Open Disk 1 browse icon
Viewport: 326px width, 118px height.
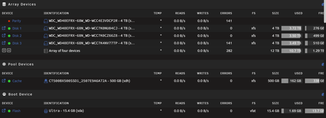click(4, 28)
